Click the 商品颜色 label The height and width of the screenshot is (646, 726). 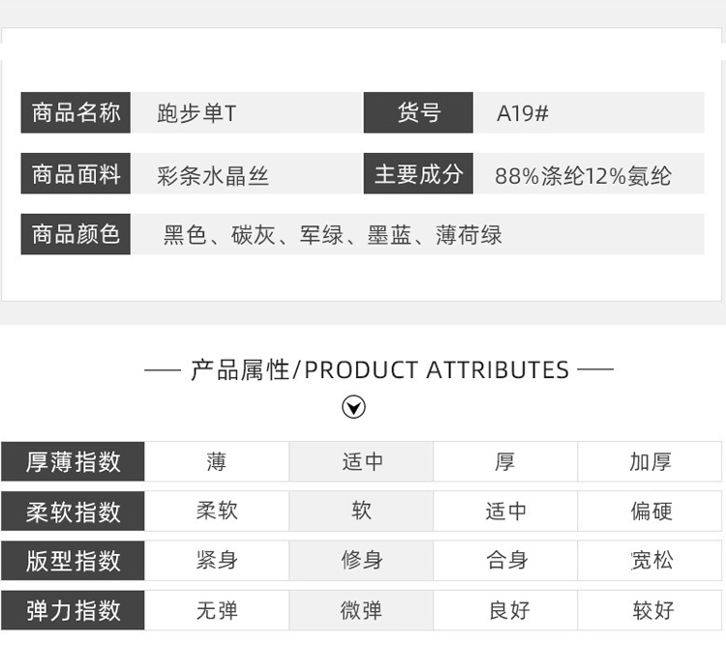click(x=76, y=235)
